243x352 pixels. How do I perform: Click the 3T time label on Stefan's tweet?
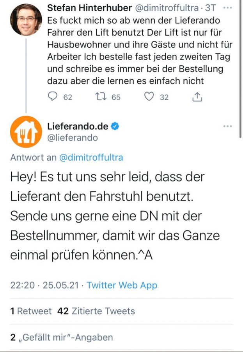coord(210,8)
